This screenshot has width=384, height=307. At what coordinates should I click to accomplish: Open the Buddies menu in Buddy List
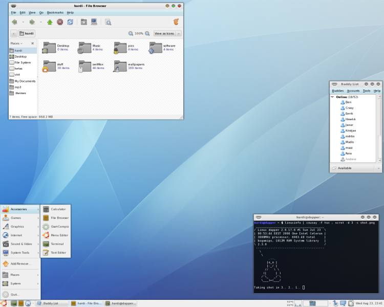coord(338,91)
